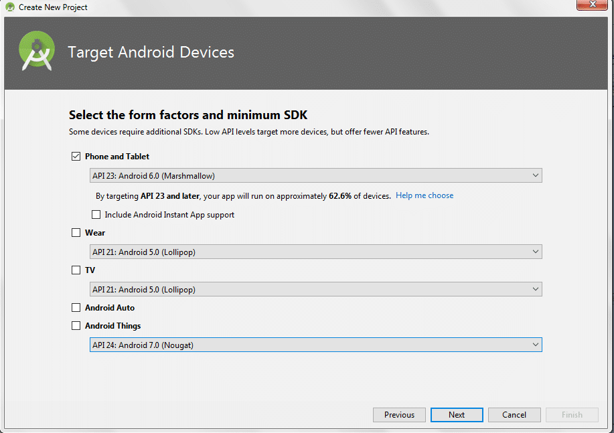Click the Target Android Devices header title
The image size is (614, 433).
click(x=151, y=52)
